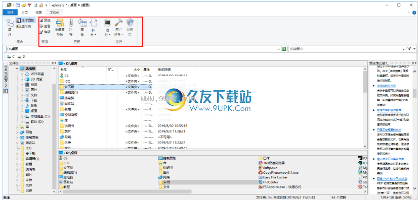Expand 本地磁盘 (C:) in the tree
Screen dimensions: 419x200
[22, 116]
